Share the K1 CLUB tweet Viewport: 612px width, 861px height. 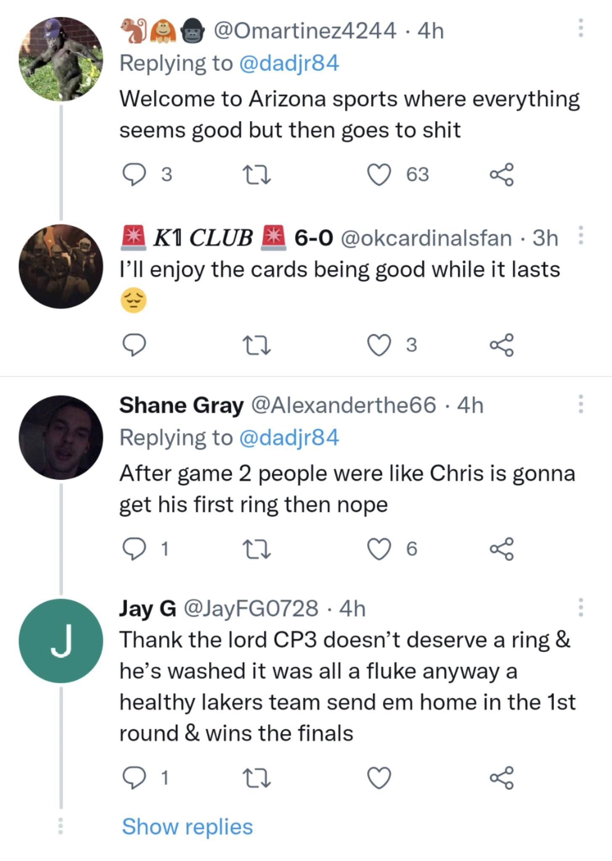point(501,345)
